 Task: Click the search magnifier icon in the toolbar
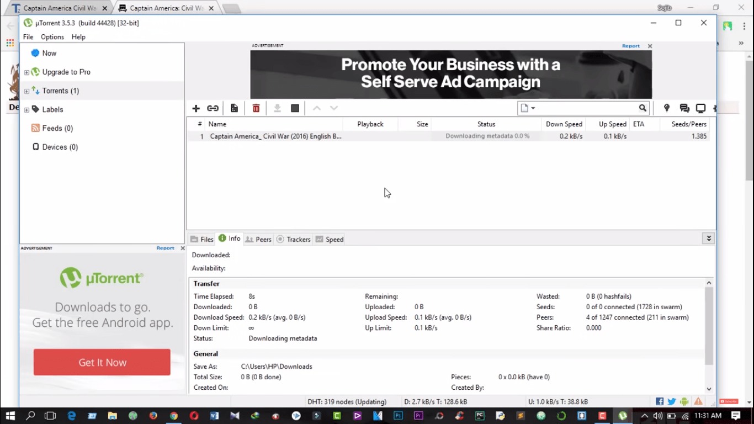click(x=643, y=108)
